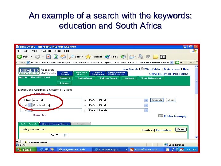
Task: Open the Edit menu
Action: (x=26, y=51)
